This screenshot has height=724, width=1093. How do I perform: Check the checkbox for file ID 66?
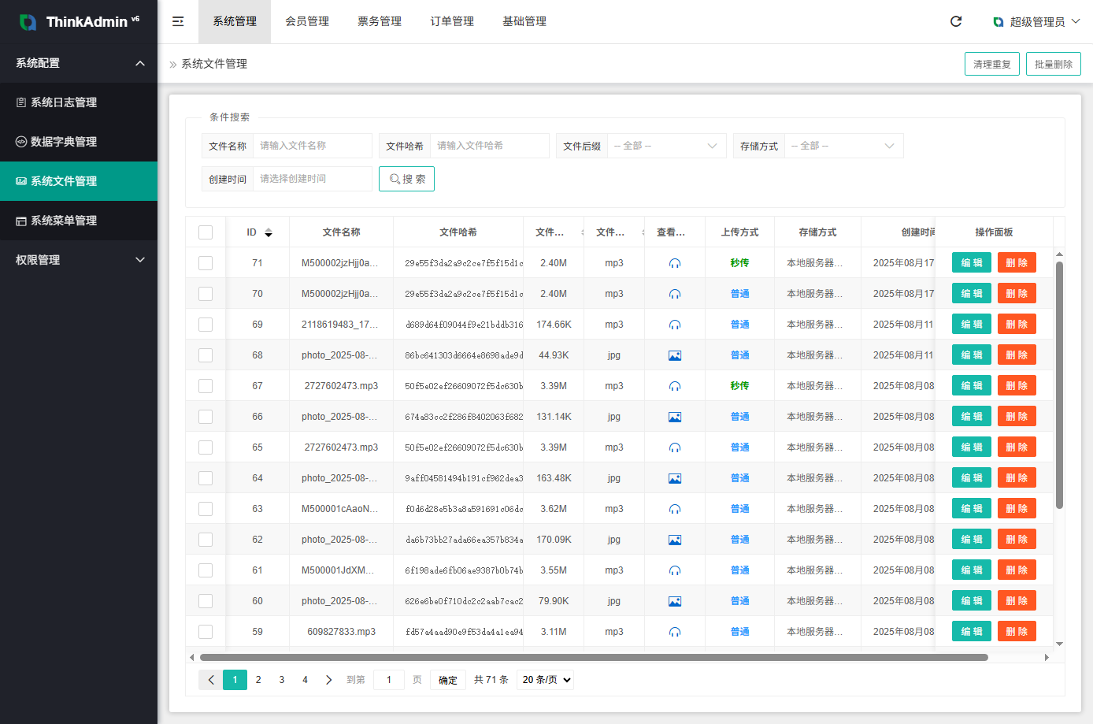click(x=206, y=417)
